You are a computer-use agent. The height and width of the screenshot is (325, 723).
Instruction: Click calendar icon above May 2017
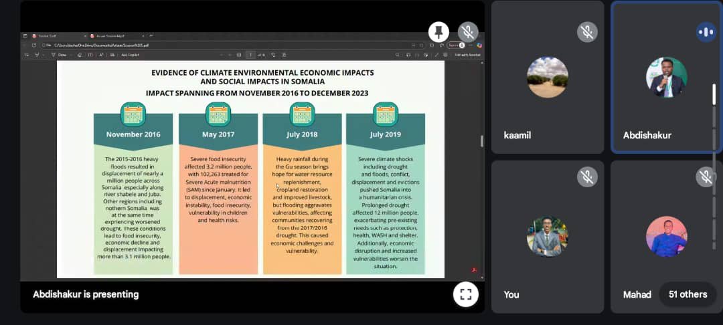tap(218, 114)
